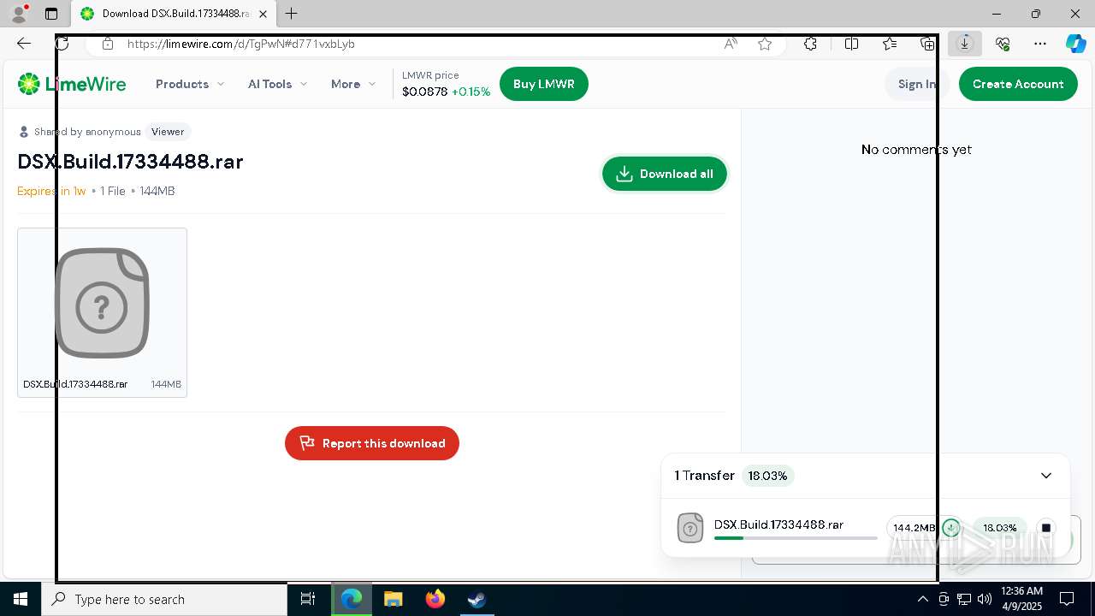Image resolution: width=1095 pixels, height=616 pixels.
Task: Open the Edge profile icon
Action: coord(19,14)
